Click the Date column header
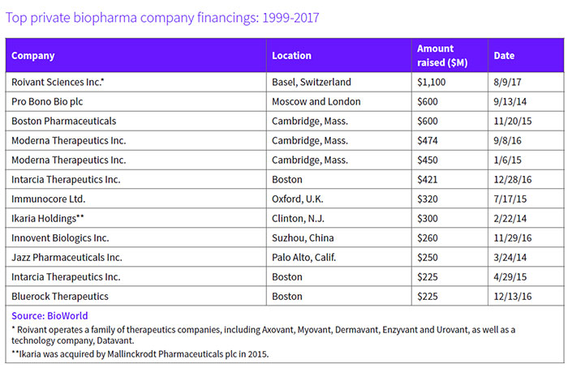Screen dimensions: 568x368 pyautogui.click(x=504, y=56)
